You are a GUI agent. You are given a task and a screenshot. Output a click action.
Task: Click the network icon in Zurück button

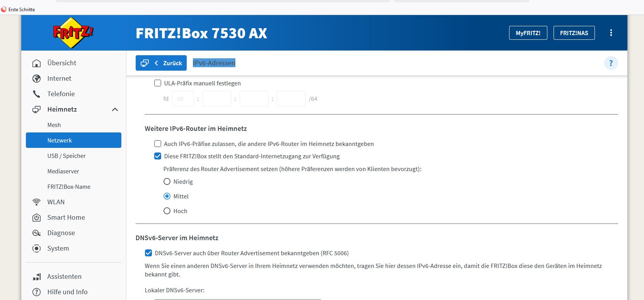(x=145, y=63)
